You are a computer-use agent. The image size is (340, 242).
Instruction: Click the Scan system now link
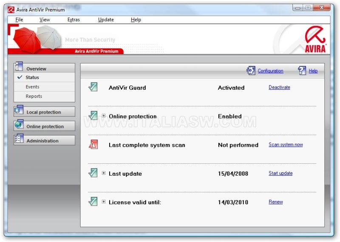(x=286, y=145)
